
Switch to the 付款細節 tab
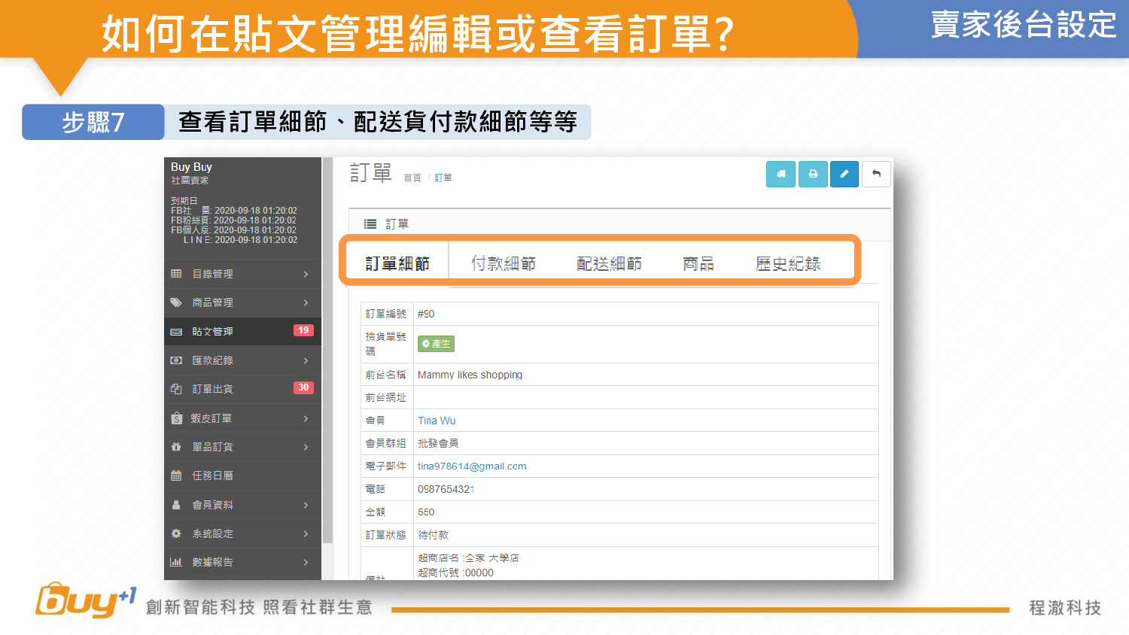(x=504, y=264)
